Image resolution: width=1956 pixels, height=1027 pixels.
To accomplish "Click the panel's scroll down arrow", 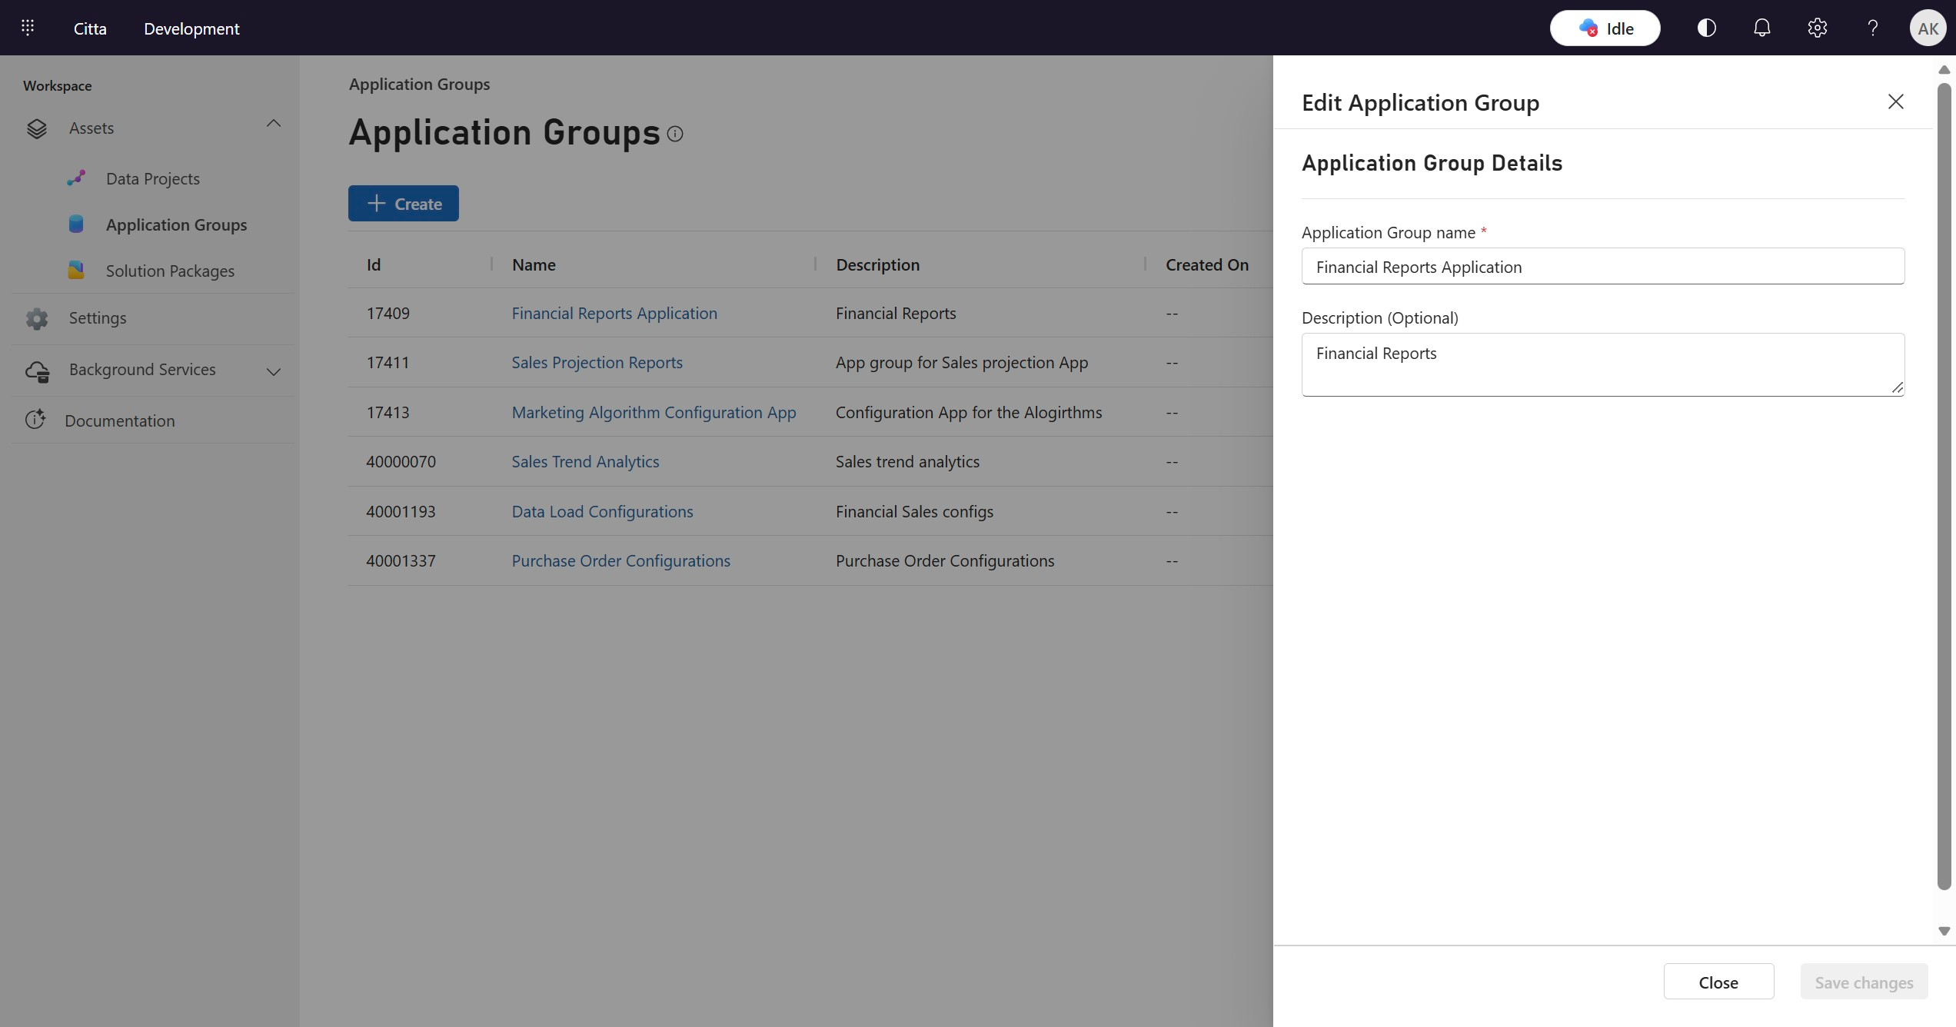I will [x=1944, y=931].
